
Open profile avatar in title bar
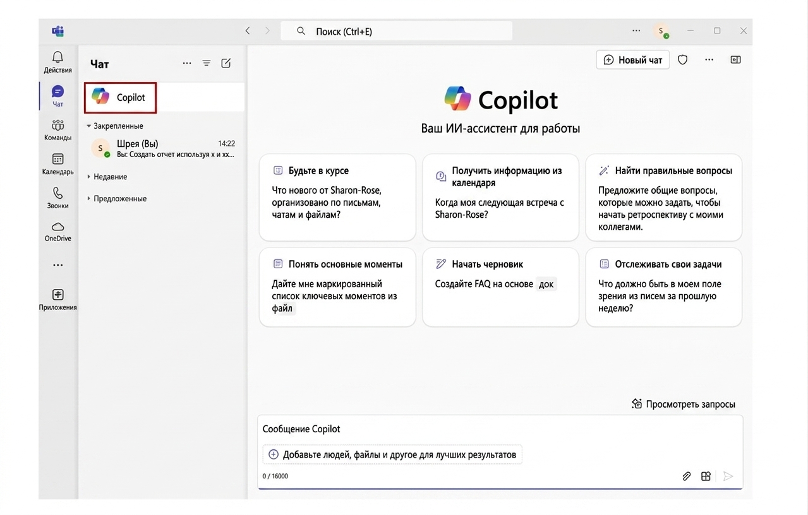(661, 31)
